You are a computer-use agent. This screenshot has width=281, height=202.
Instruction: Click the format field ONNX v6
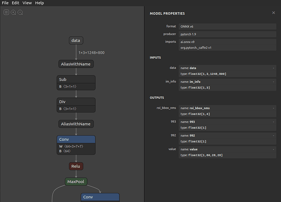point(227,26)
